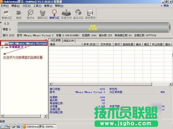Open the 硬盘(D) menu

[16, 6]
